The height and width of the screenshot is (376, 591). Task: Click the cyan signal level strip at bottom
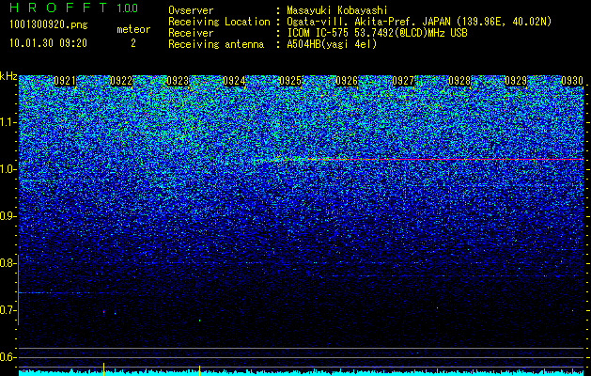pos(302,373)
